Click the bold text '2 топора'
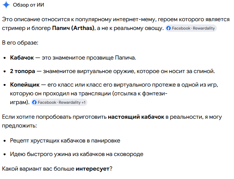Viewport: 234px width, 179px height. [23, 71]
